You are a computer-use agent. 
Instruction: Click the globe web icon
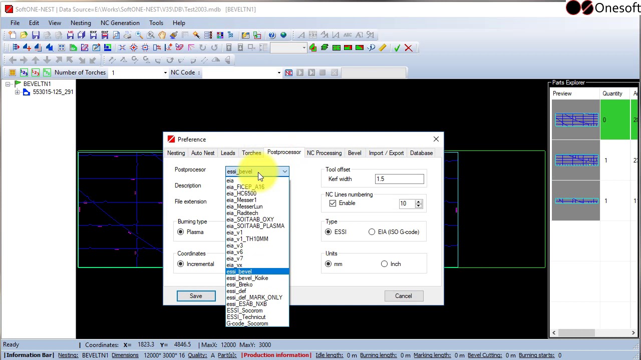[x=283, y=35]
